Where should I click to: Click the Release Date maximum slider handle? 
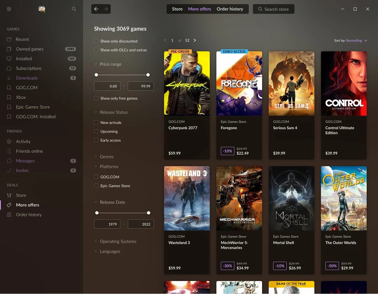[149, 213]
